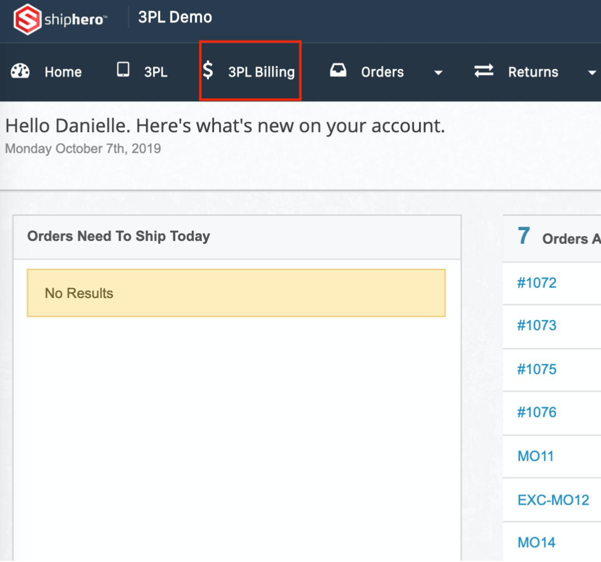Click the 3PL tablet icon
Viewport: 601px width, 562px height.
(x=123, y=70)
